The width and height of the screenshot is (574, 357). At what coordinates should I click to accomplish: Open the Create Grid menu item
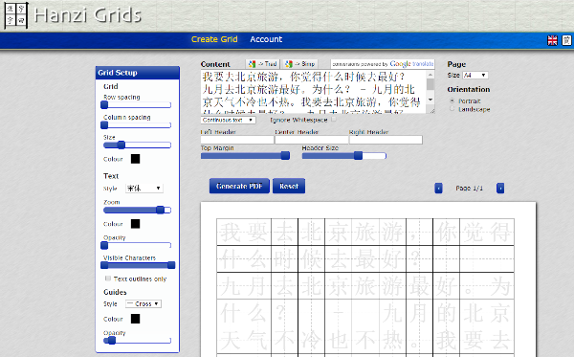coord(214,39)
